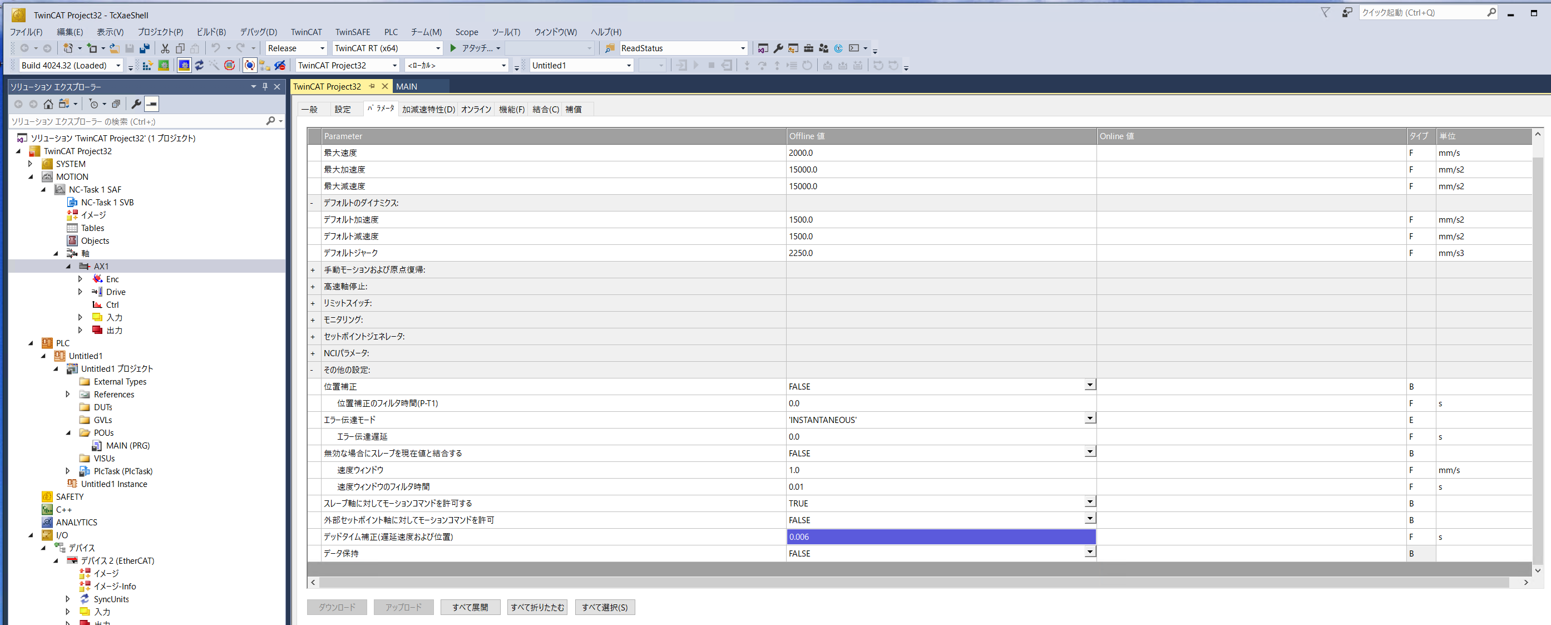Click the すべて折りたたむ button

(537, 607)
